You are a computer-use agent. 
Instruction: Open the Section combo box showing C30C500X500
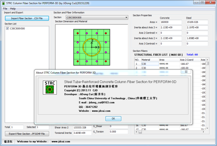point(97,18)
